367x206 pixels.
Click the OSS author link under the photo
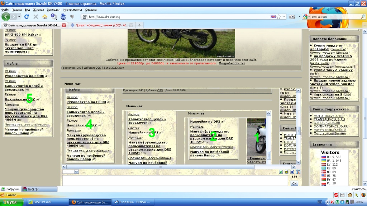98,68
